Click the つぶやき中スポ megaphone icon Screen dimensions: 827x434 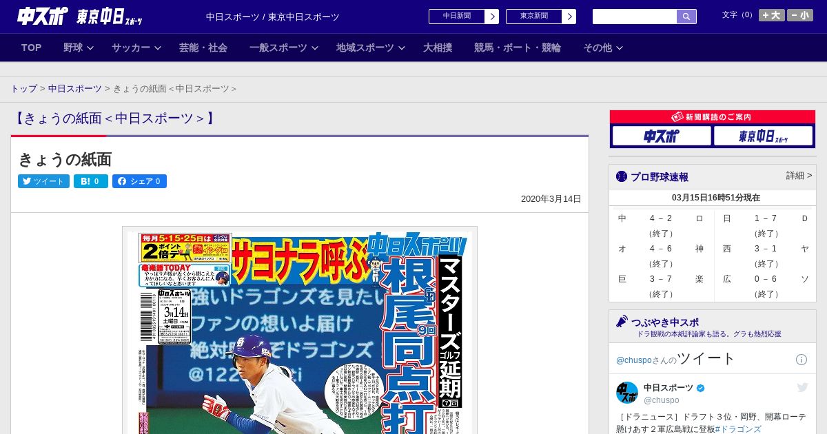coord(622,322)
